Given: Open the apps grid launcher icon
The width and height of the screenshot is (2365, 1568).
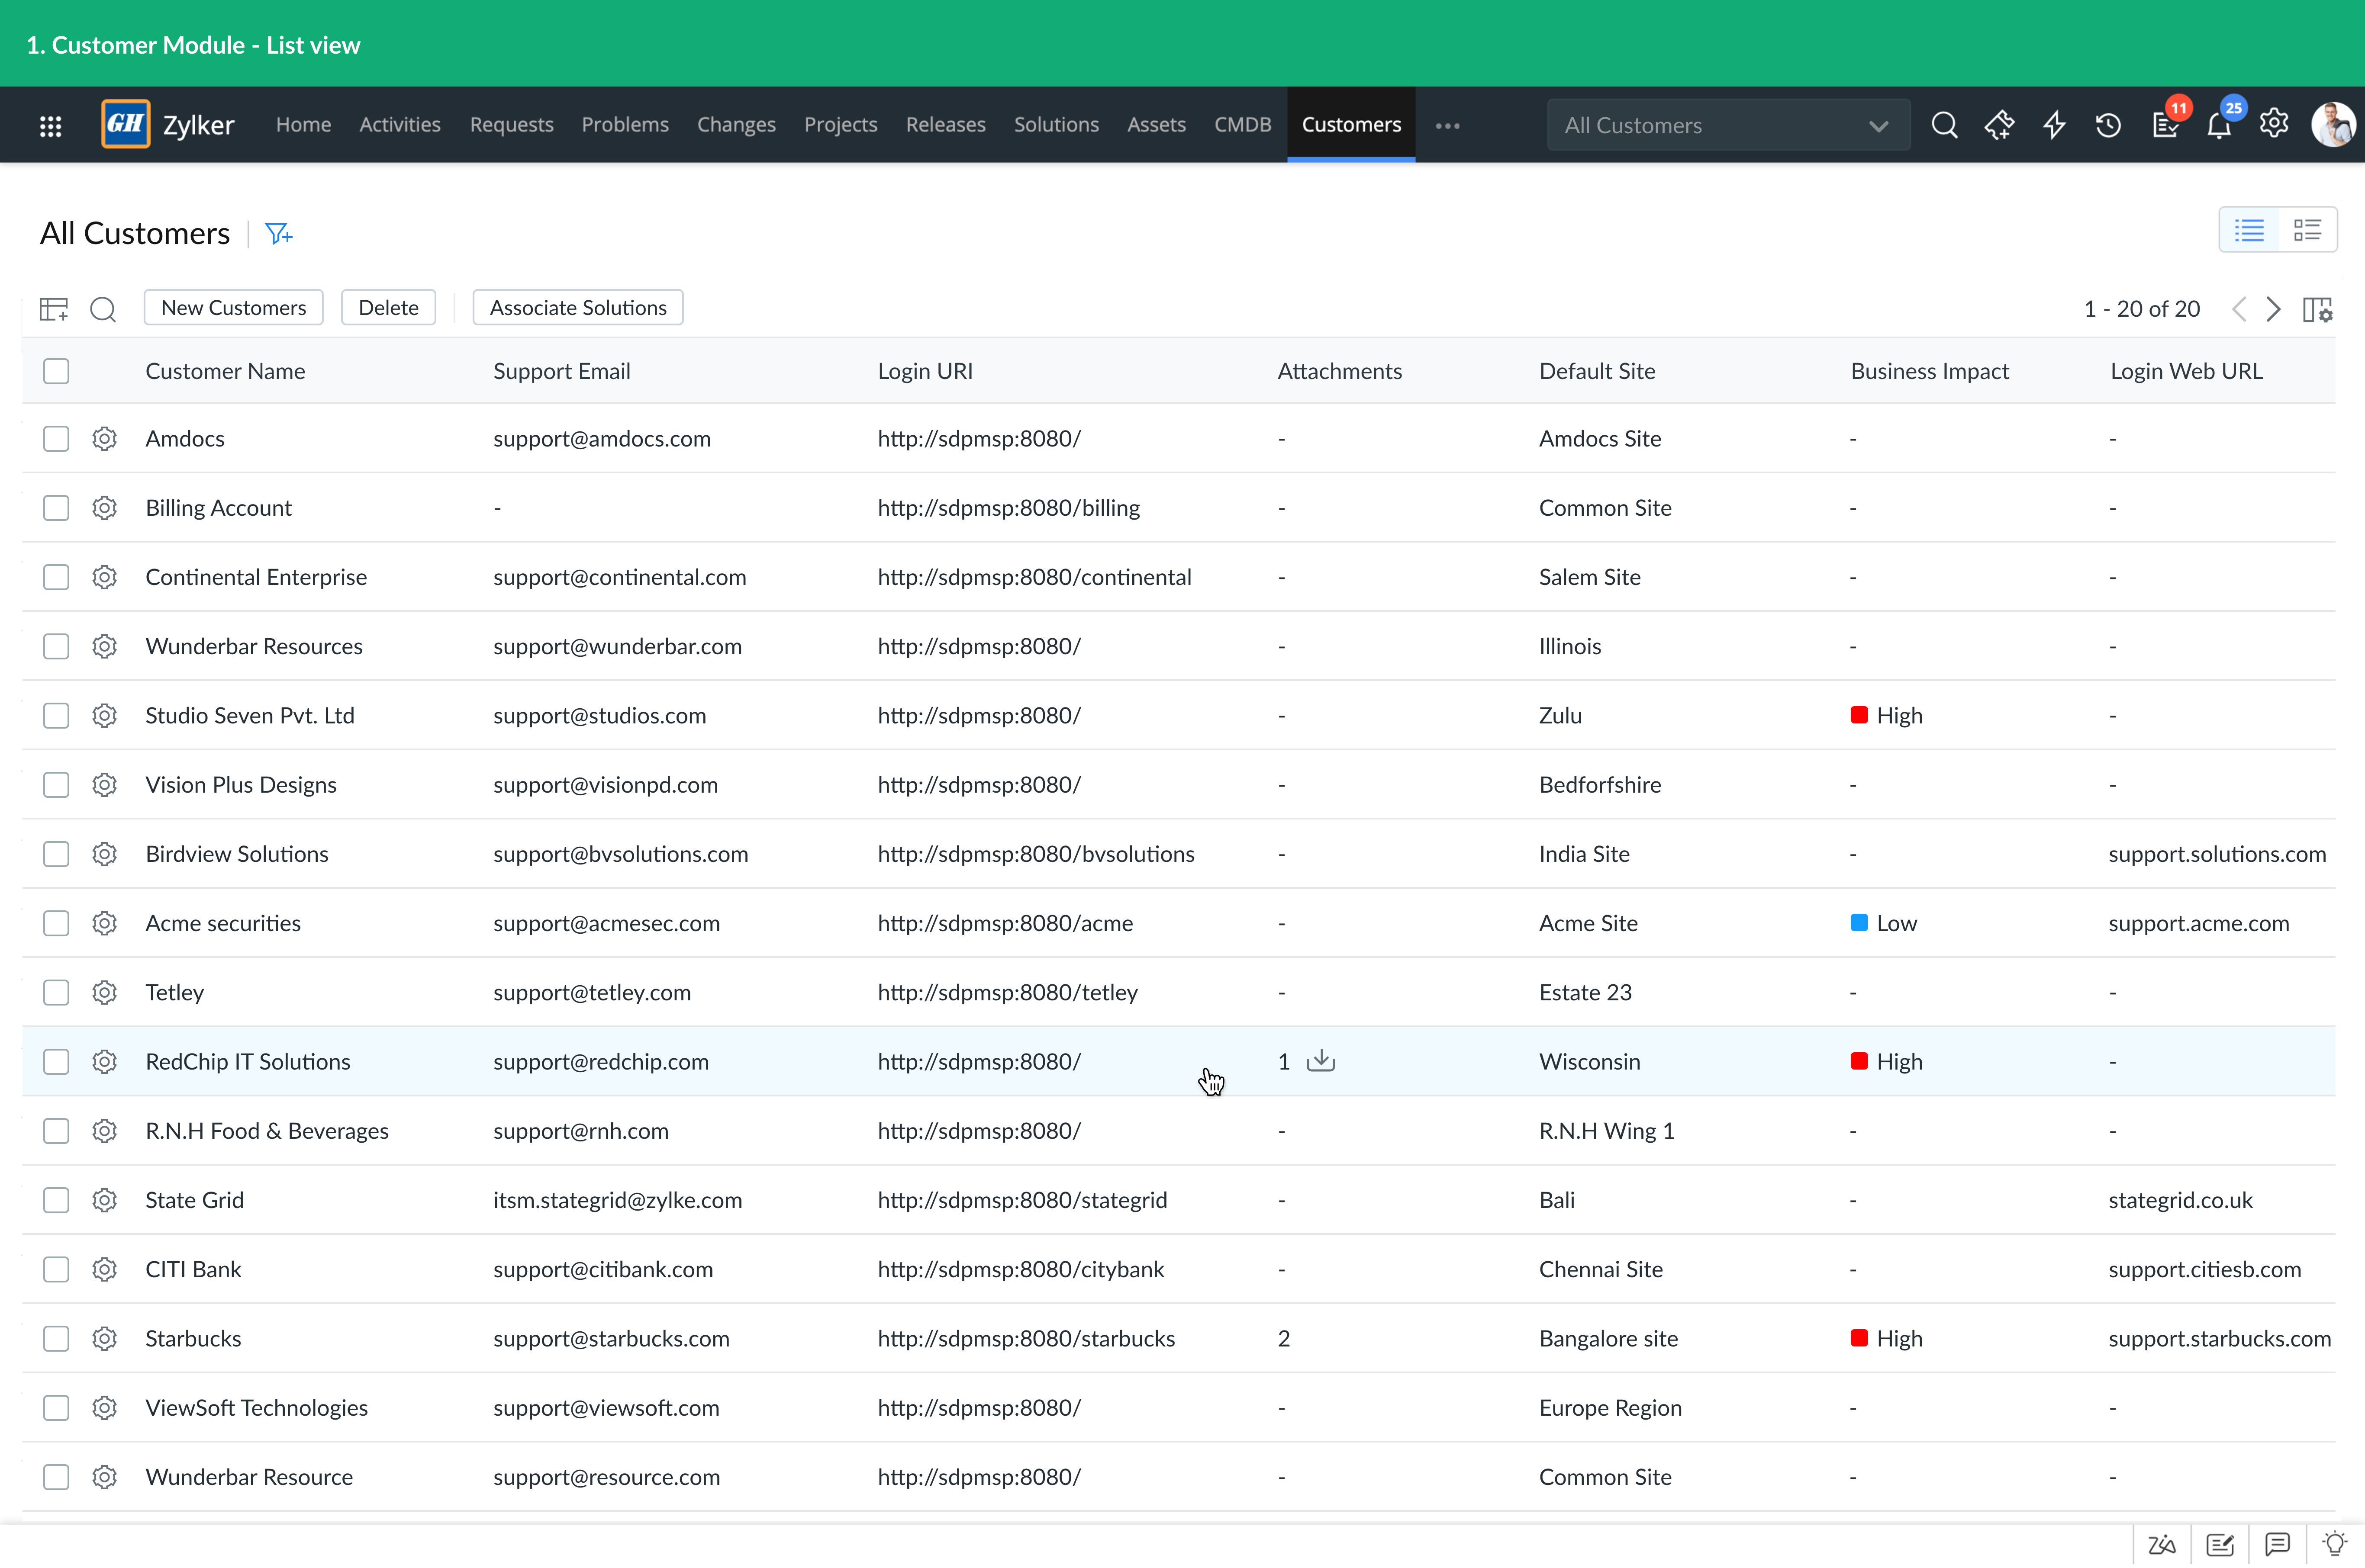Looking at the screenshot, I should coord(50,126).
